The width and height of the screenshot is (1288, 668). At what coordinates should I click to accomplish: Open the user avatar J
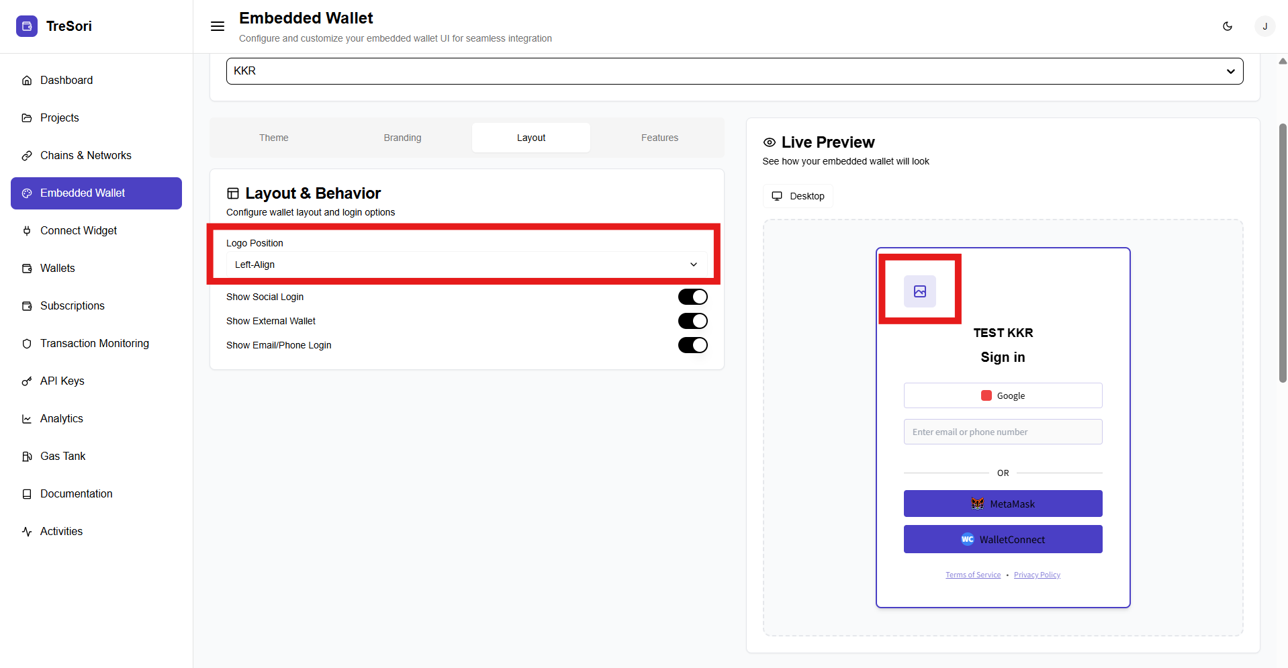pos(1264,26)
